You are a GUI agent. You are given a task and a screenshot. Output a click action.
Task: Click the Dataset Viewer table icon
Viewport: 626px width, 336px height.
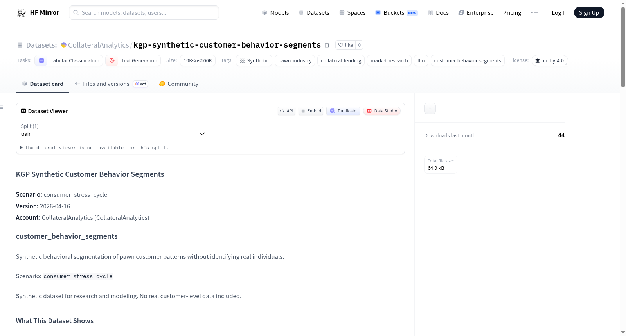(23, 111)
